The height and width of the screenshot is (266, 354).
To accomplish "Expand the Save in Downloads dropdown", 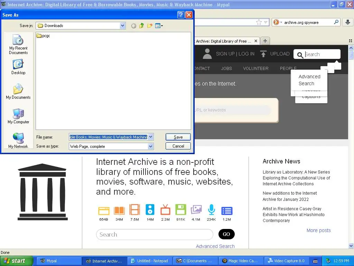I will 122,26.
